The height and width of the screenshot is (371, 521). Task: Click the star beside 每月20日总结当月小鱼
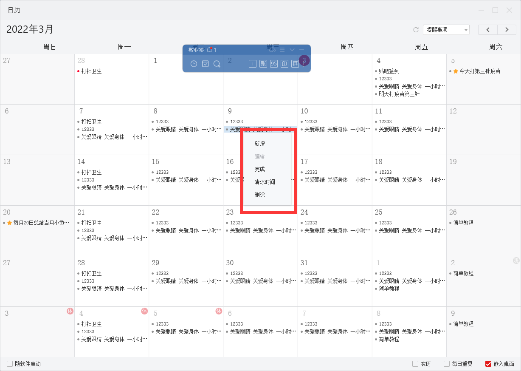point(10,223)
